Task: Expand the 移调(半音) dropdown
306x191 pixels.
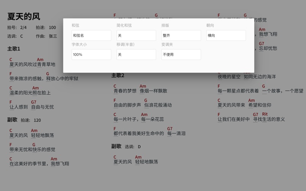Action: click(136, 55)
